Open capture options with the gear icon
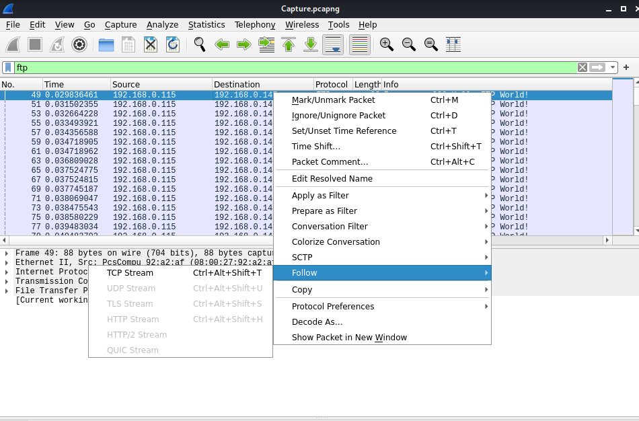The width and height of the screenshot is (639, 421). [x=79, y=44]
